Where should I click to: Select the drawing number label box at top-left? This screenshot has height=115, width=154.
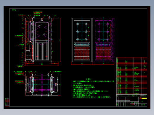14,10
